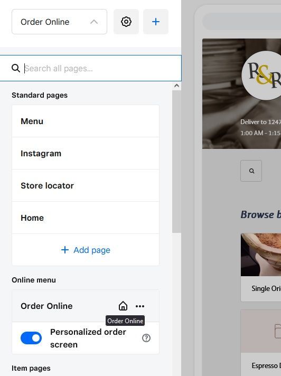Click the Single Origin category thumbnail
Screen dimensions: 281x376
261,255
